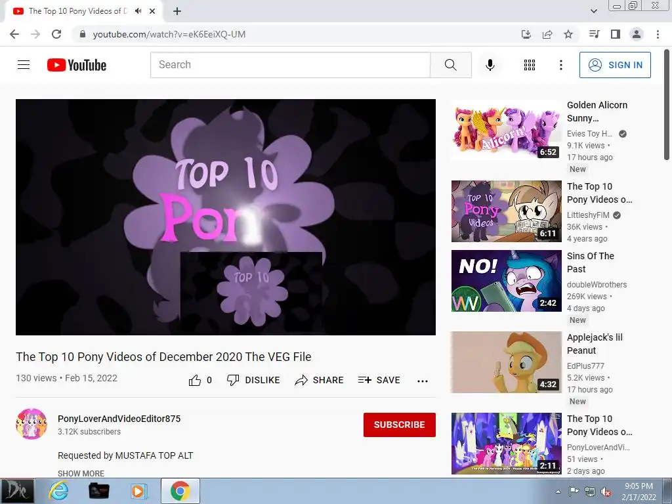This screenshot has height=504, width=672.
Task: Launch Internet Explorer from taskbar
Action: [x=58, y=491]
